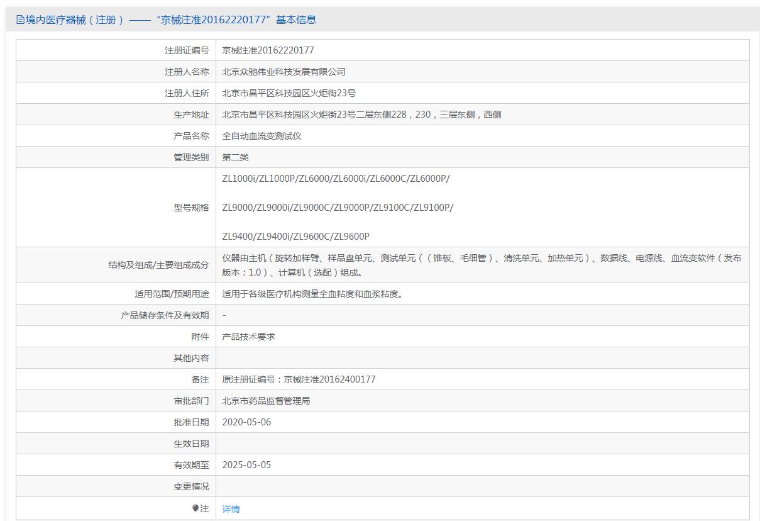The height and width of the screenshot is (521, 760).
Task: Select the registrant name 北京众驰伟业科技发展有限公司
Action: tap(284, 72)
